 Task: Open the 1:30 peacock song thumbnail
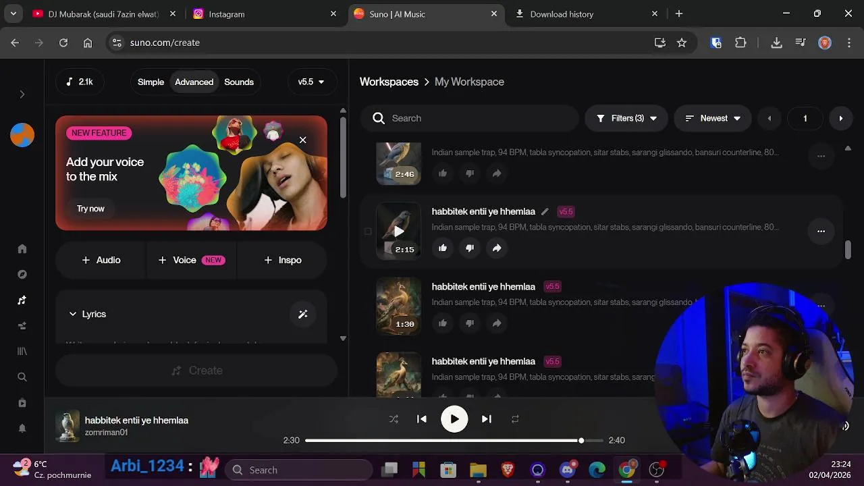pos(398,306)
